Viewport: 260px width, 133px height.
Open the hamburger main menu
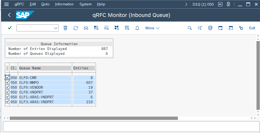(6, 4)
